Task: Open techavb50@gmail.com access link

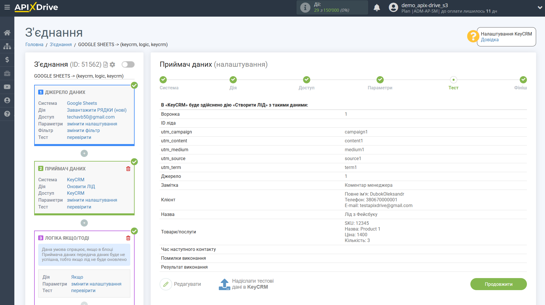Action: [x=91, y=117]
